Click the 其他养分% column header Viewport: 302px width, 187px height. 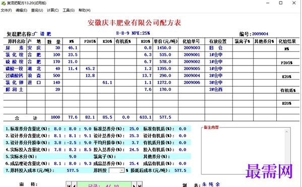(264, 41)
